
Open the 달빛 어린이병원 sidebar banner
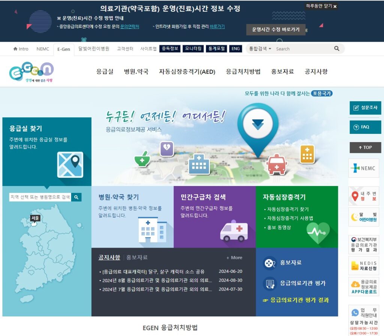[364, 217]
